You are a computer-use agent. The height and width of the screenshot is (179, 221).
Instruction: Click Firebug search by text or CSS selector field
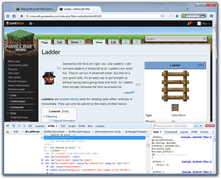tap(173, 126)
